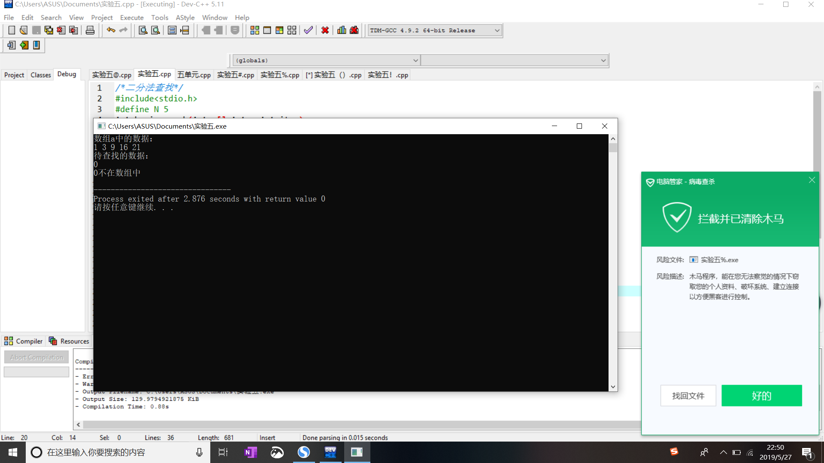Switch to the Classes panel tab
Image resolution: width=824 pixels, height=463 pixels.
(x=41, y=75)
